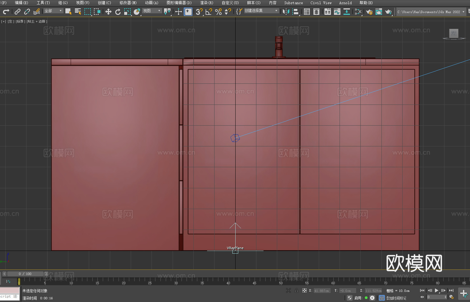This screenshot has height=302, width=470.
Task: Toggle Percent Snap
Action: click(218, 12)
